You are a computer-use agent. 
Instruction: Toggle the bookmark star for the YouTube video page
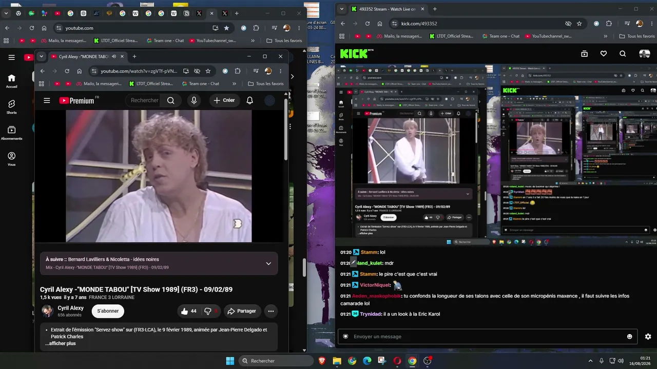(x=208, y=71)
